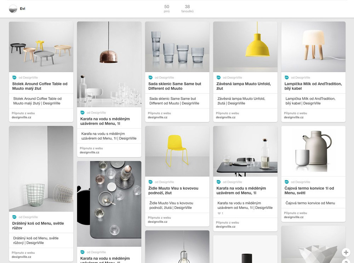
Task: Open designville.cz source on Lampička Milk pin
Action: coord(294,117)
